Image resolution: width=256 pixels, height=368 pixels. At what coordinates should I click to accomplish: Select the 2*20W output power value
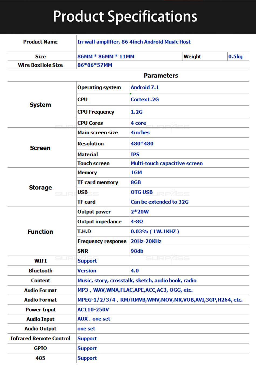point(140,212)
